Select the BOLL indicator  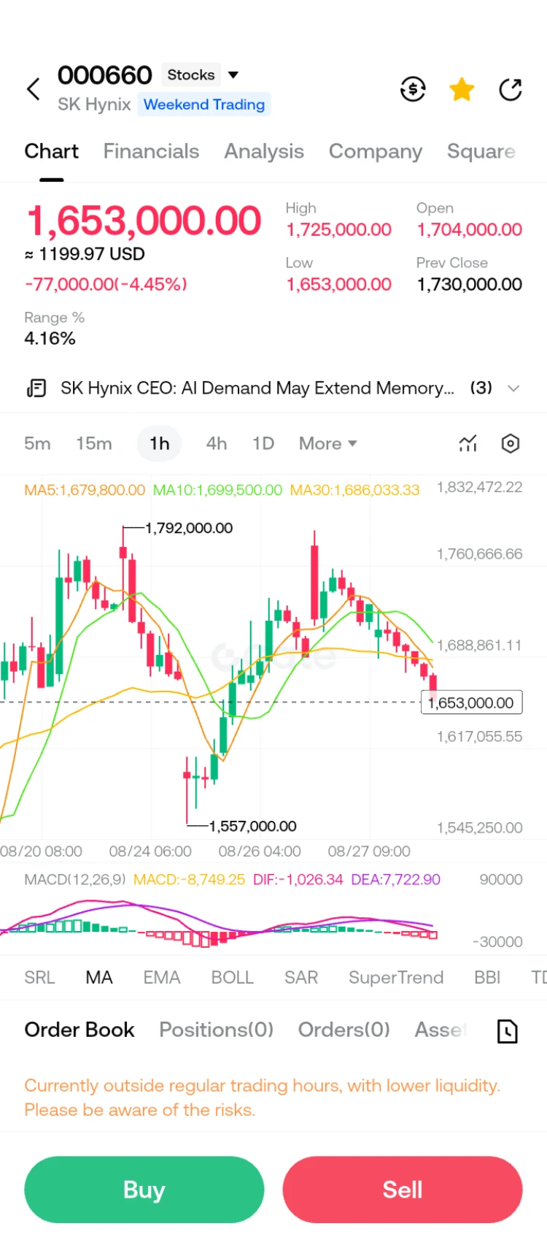pyautogui.click(x=232, y=977)
